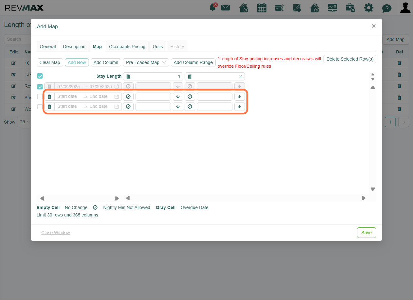Toggle the select-all checkbox beside Stay Length
The height and width of the screenshot is (300, 413).
(x=40, y=76)
